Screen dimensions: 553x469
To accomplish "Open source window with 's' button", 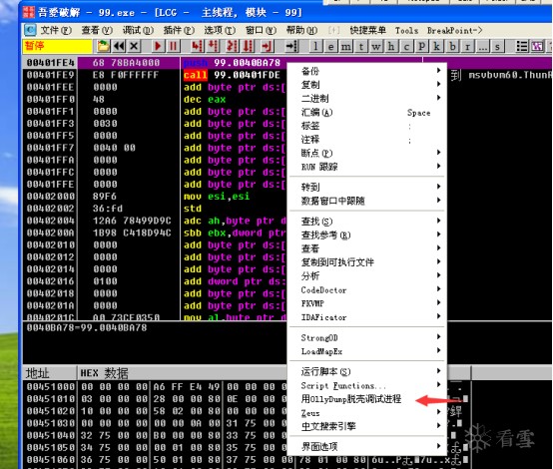I will pyautogui.click(x=498, y=46).
